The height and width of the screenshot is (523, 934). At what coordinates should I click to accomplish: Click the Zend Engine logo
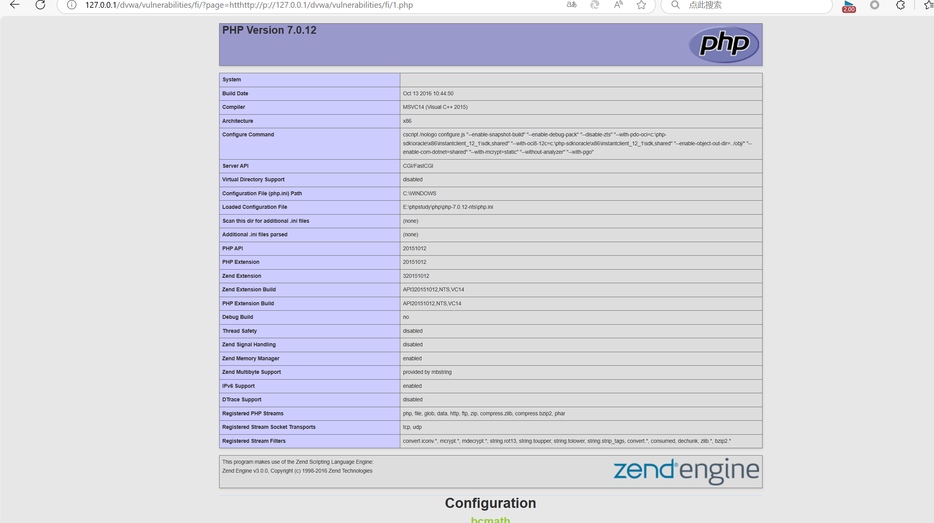point(686,471)
